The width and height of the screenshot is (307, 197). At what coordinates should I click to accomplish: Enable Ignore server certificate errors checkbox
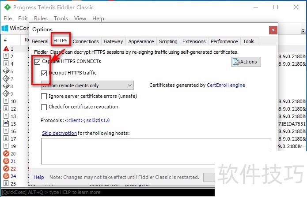(44, 97)
